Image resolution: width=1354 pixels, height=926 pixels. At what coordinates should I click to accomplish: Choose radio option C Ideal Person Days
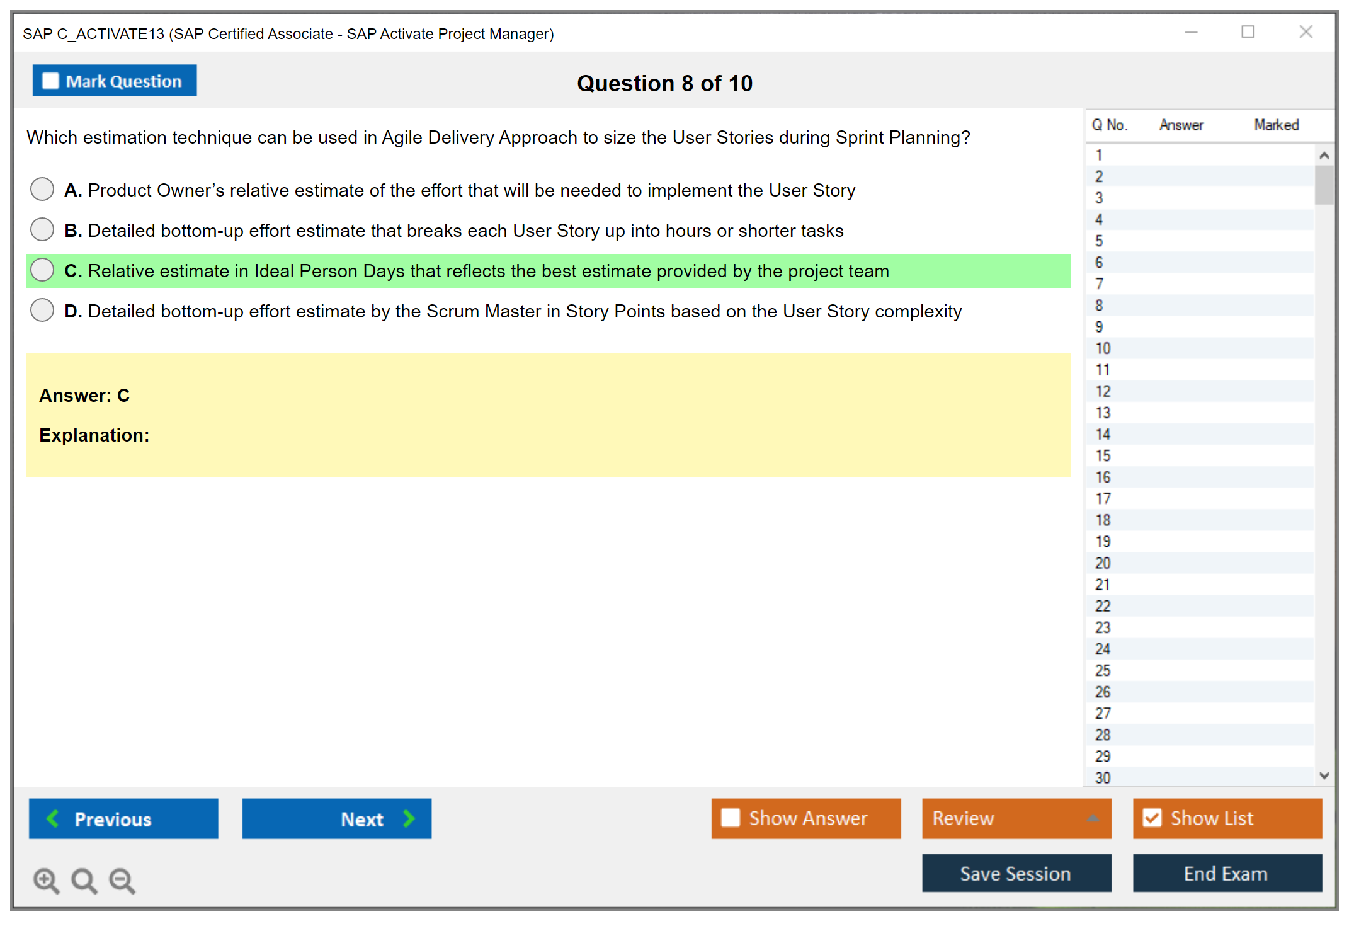[42, 270]
